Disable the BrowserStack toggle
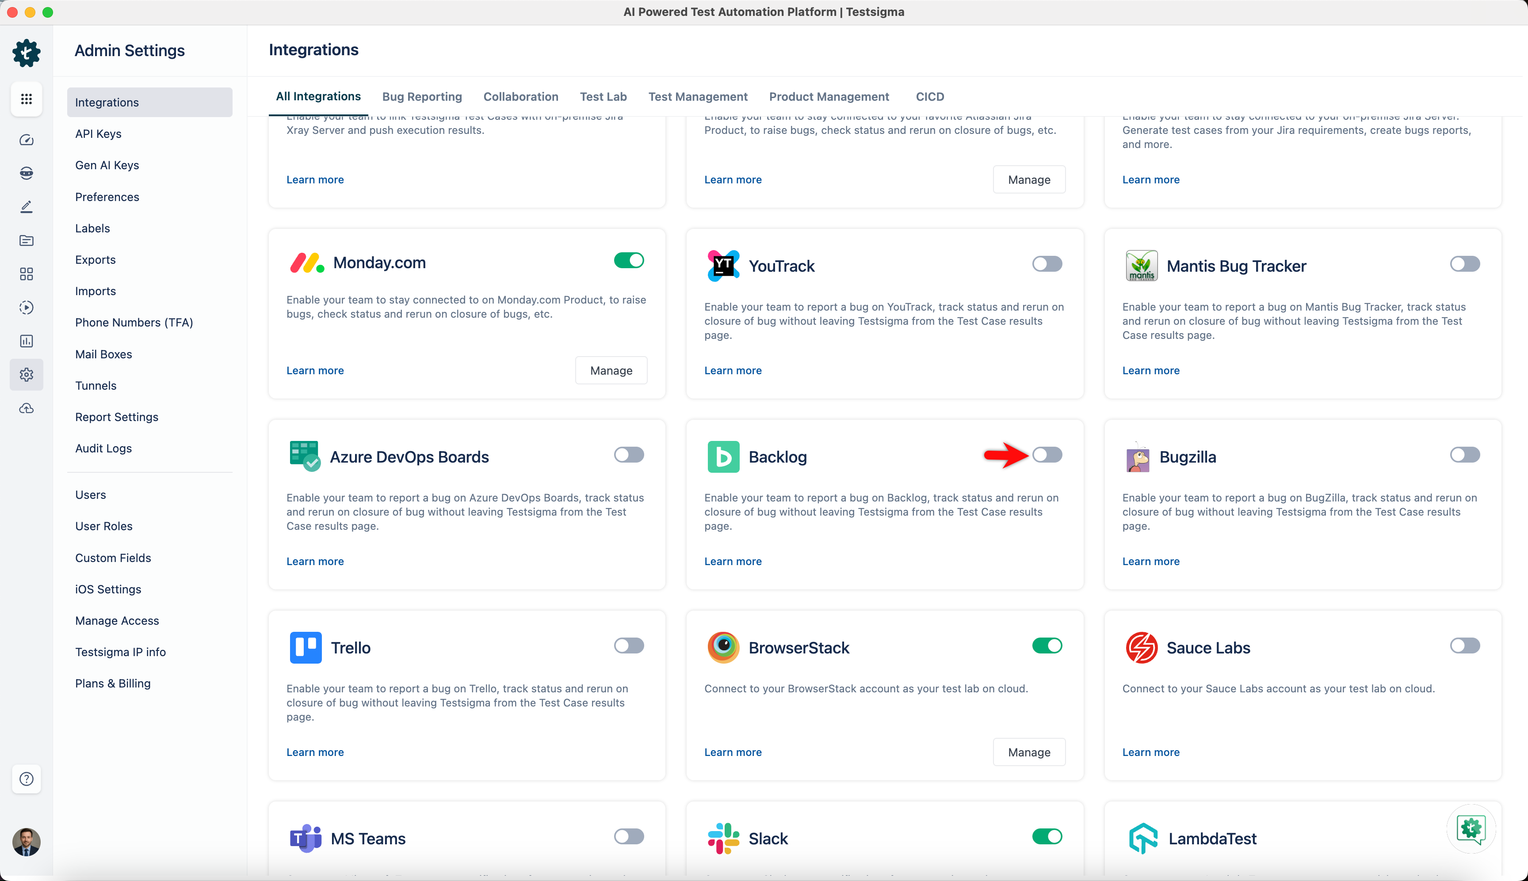This screenshot has height=881, width=1528. click(1047, 646)
